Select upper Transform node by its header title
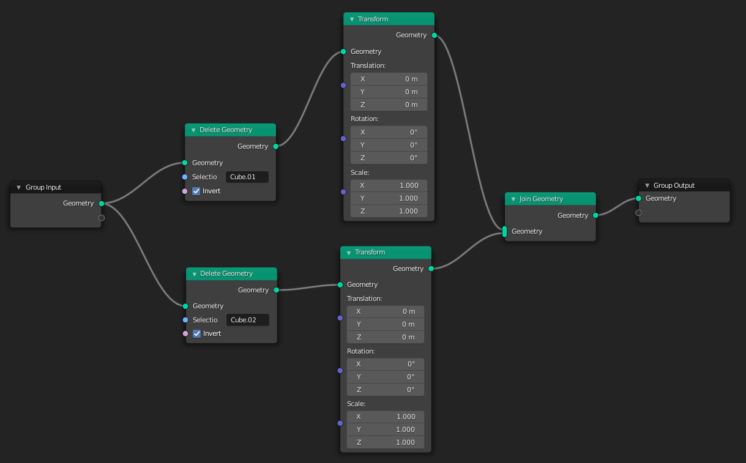Viewport: 746px width, 463px height. 373,20
